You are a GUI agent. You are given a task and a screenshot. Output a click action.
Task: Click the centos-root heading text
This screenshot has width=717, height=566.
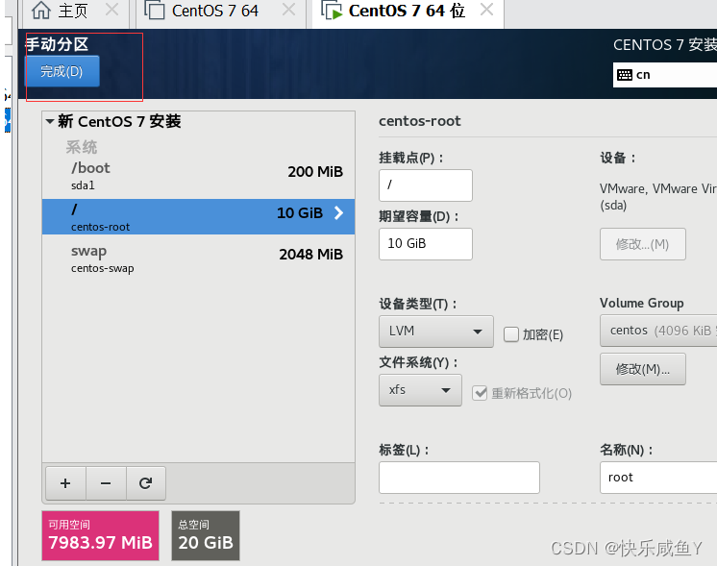coord(420,121)
